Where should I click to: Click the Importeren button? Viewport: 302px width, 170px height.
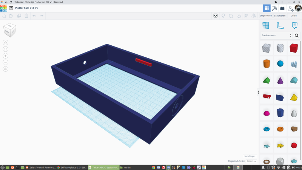[x=266, y=15]
